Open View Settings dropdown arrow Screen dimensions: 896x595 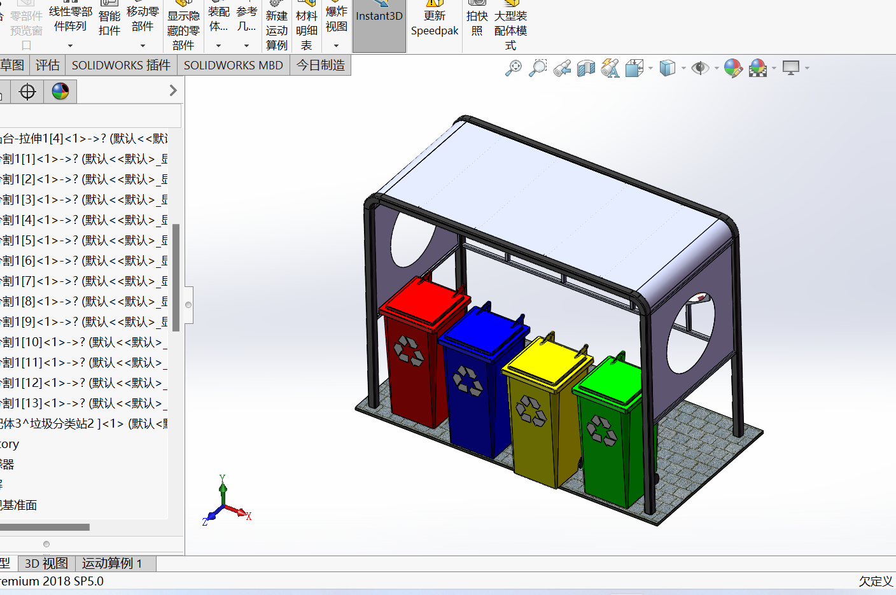(x=807, y=68)
